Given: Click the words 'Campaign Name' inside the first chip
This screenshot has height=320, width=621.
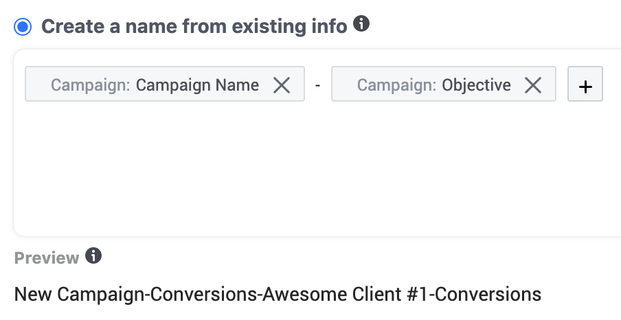Looking at the screenshot, I should click(x=197, y=86).
